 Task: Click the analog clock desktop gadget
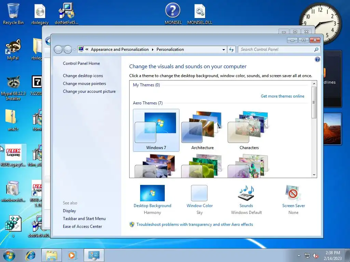click(x=320, y=23)
